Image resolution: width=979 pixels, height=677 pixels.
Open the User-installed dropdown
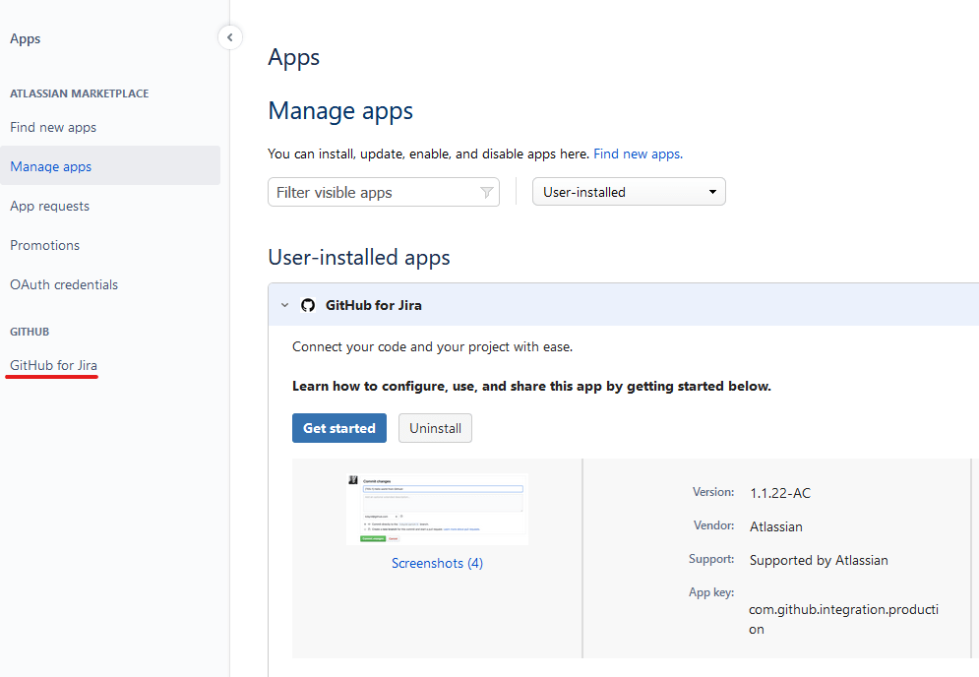click(x=629, y=192)
